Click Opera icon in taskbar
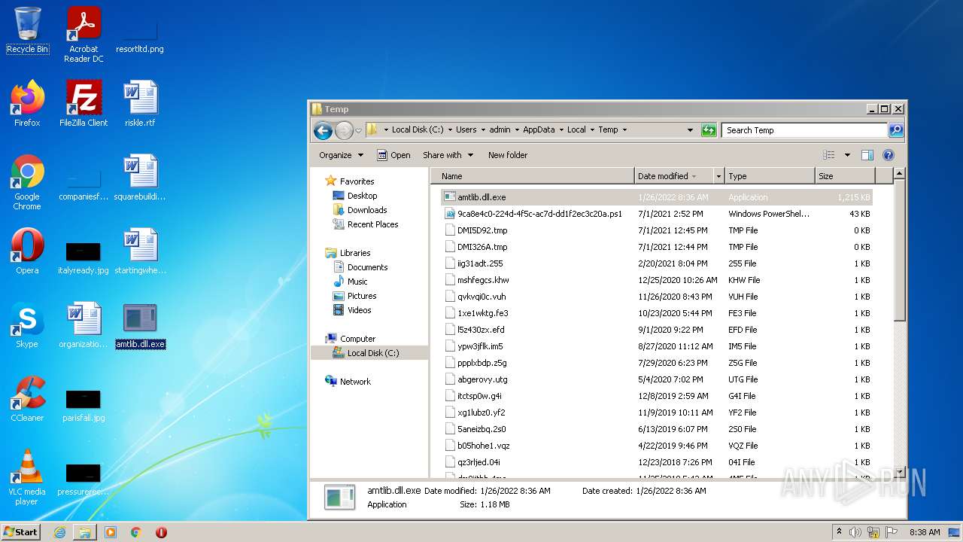963x542 pixels. 161,532
